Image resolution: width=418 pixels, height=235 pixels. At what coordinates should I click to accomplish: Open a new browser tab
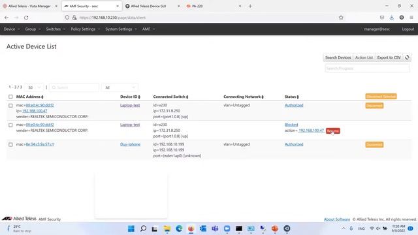pos(250,6)
